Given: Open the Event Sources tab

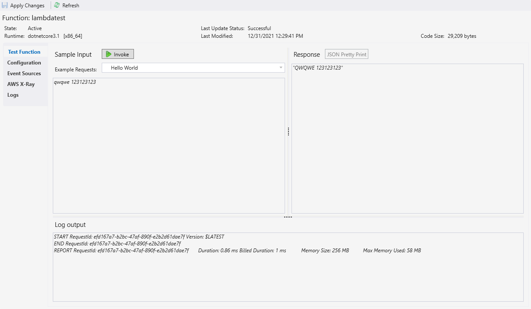Looking at the screenshot, I should point(24,73).
